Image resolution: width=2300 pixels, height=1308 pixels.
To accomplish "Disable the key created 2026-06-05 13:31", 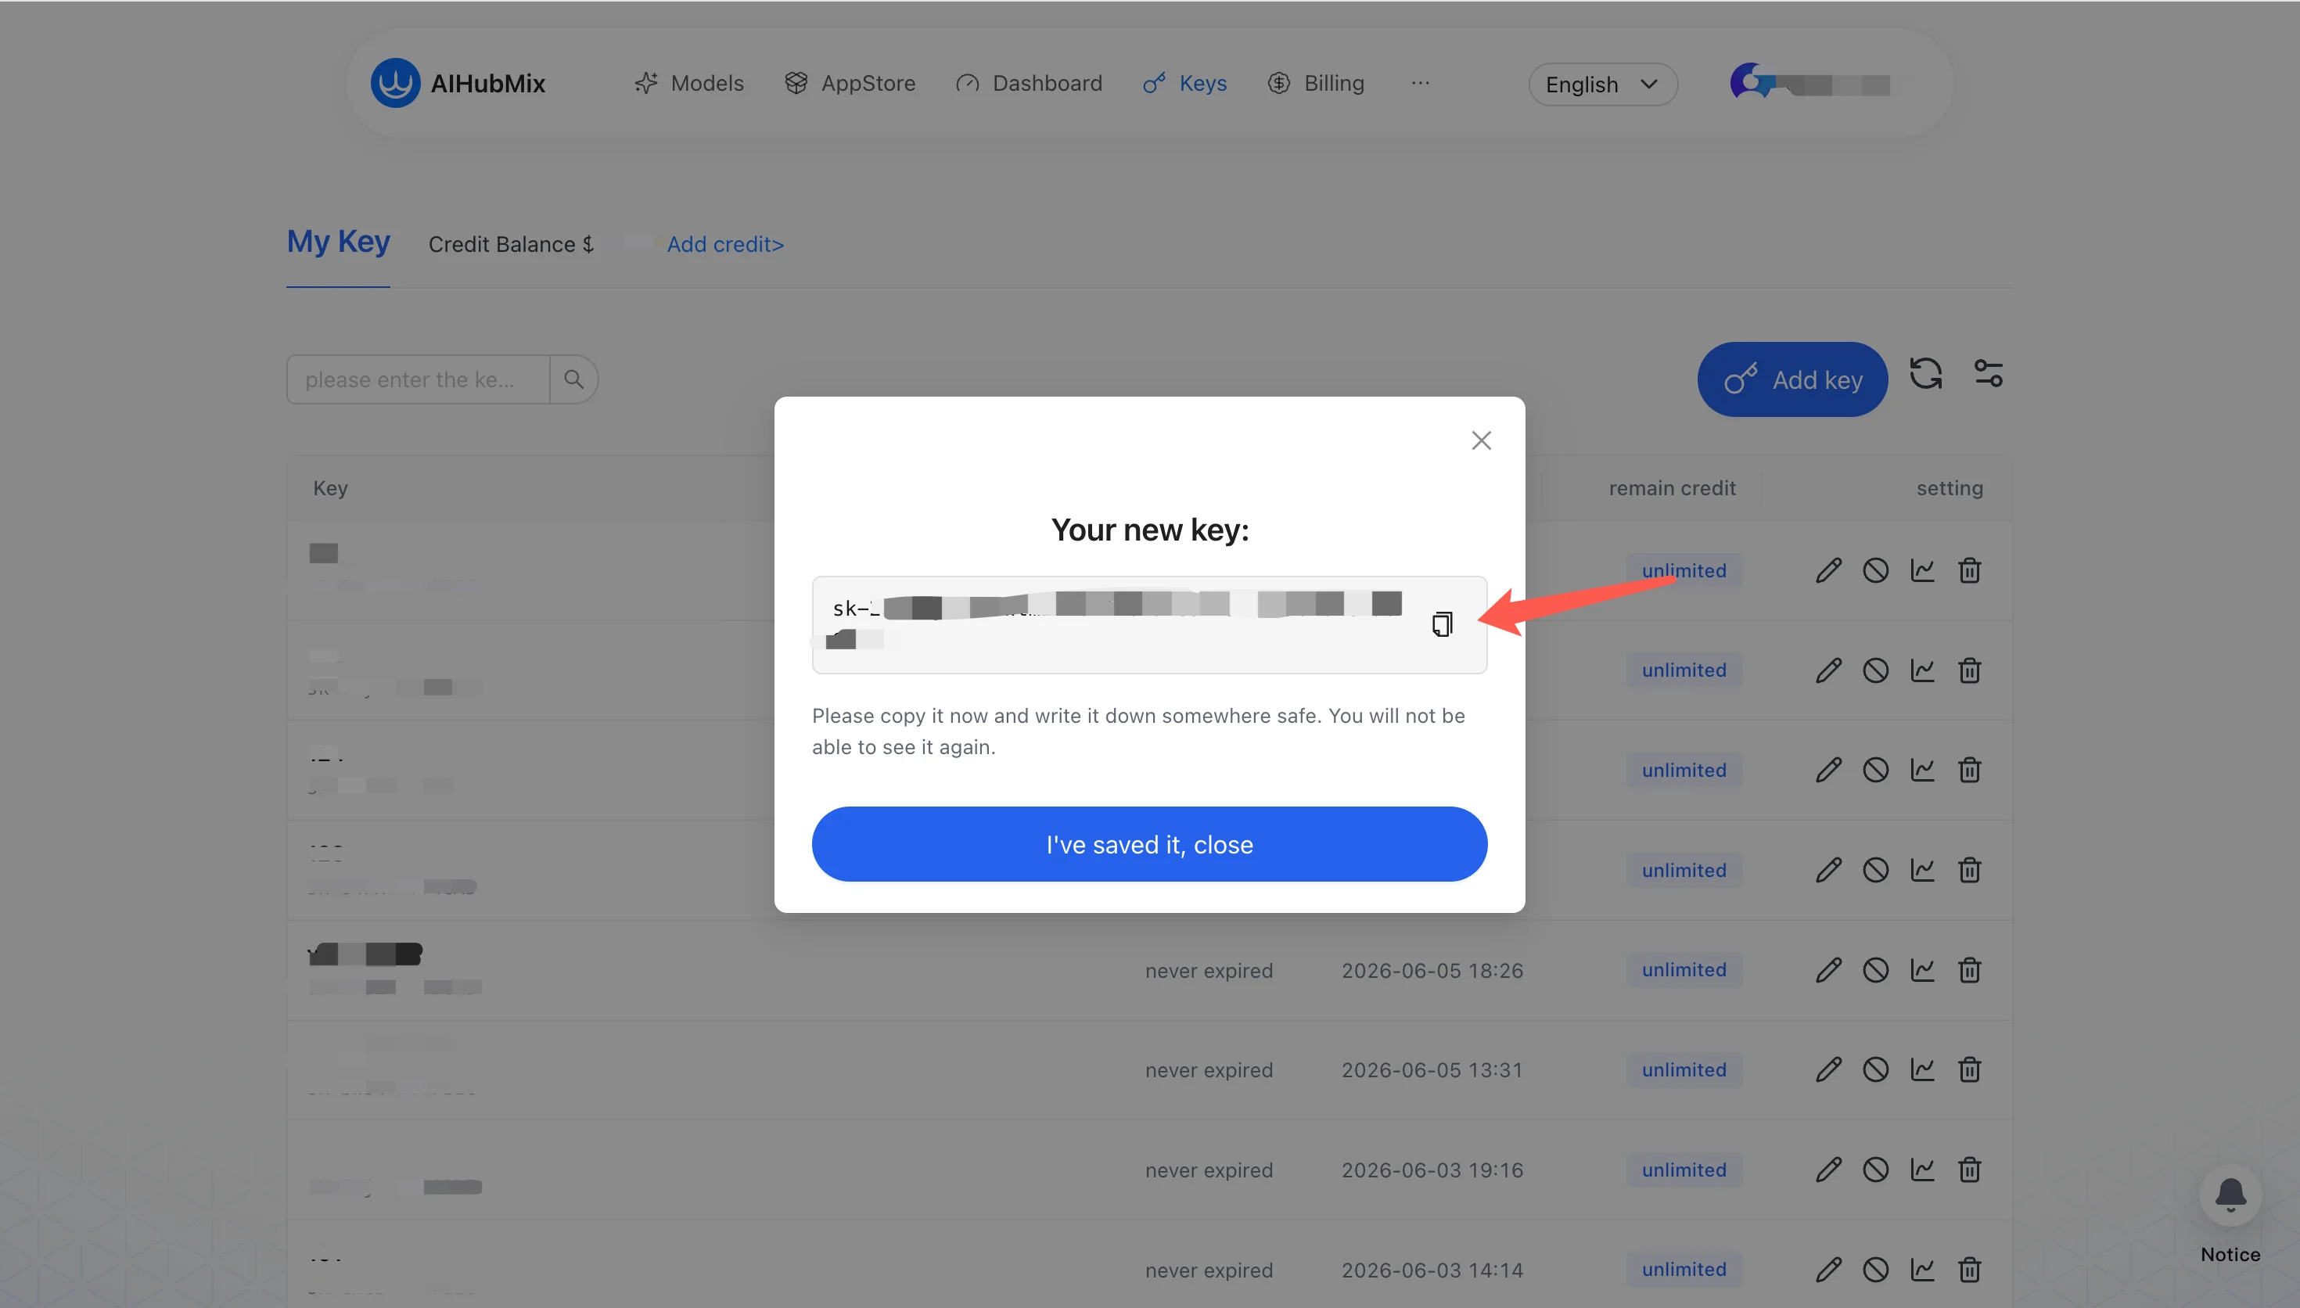I will pyautogui.click(x=1875, y=1070).
